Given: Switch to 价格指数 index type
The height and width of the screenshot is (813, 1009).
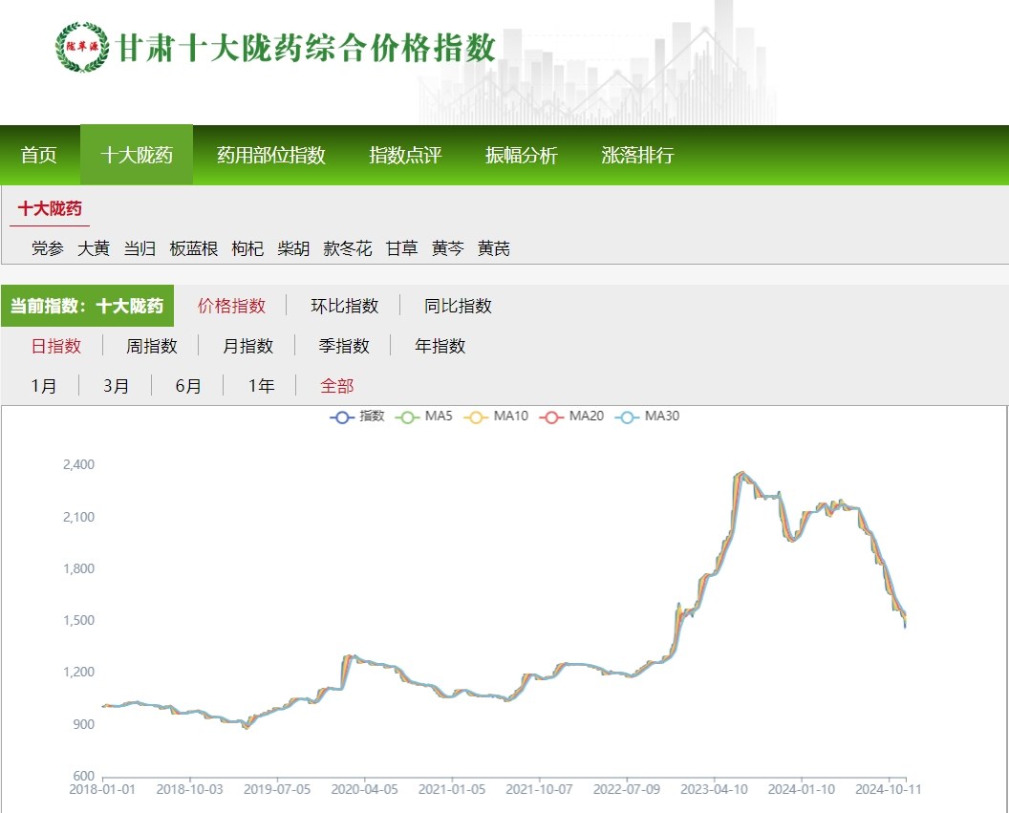Looking at the screenshot, I should (x=231, y=306).
